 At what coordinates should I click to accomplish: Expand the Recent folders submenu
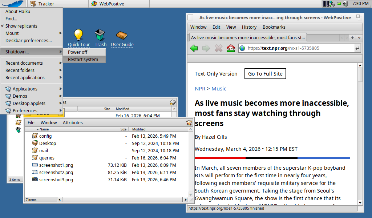pos(31,70)
